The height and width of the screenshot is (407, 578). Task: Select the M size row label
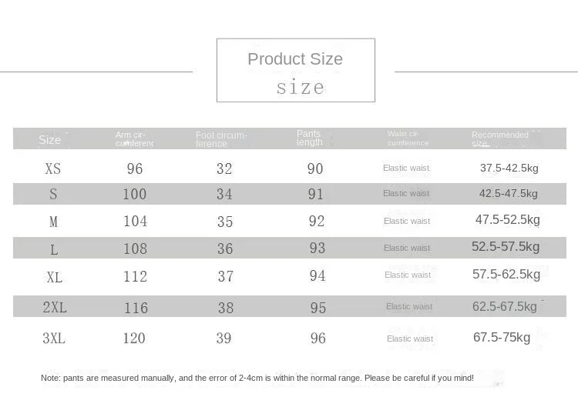click(x=53, y=222)
